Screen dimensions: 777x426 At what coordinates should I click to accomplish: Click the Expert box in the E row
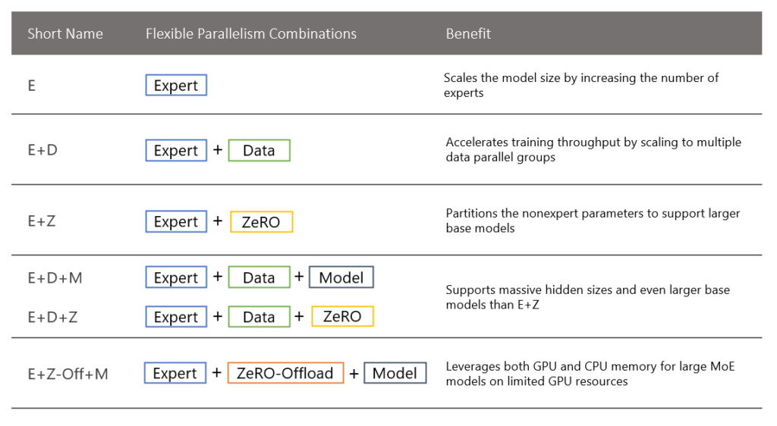coord(176,86)
